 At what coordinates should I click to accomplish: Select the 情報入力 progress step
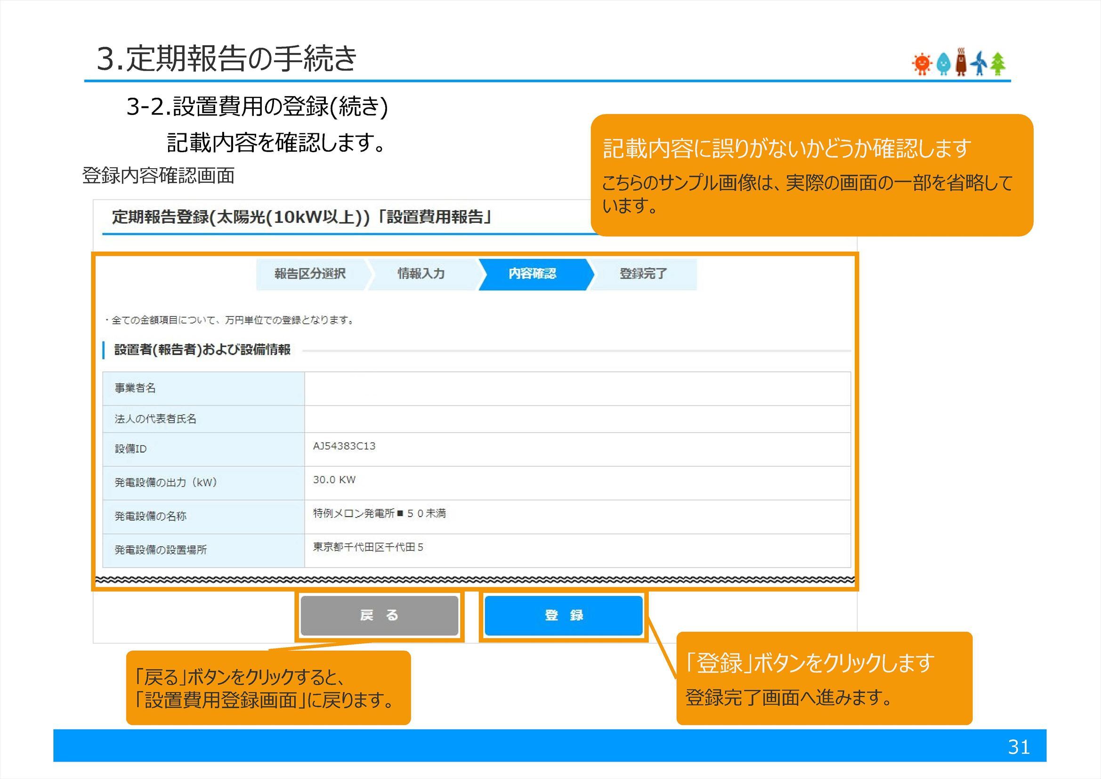421,274
